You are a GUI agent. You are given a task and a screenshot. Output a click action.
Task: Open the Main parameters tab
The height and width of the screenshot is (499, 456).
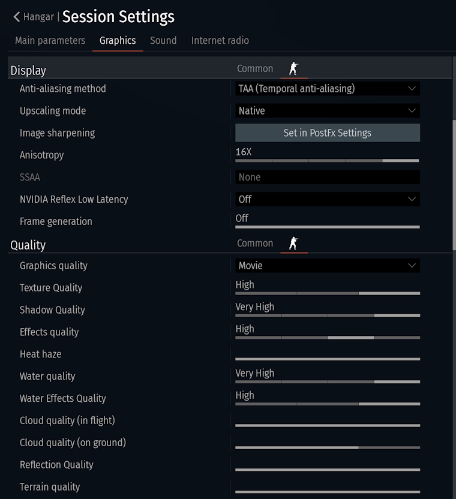(x=50, y=40)
